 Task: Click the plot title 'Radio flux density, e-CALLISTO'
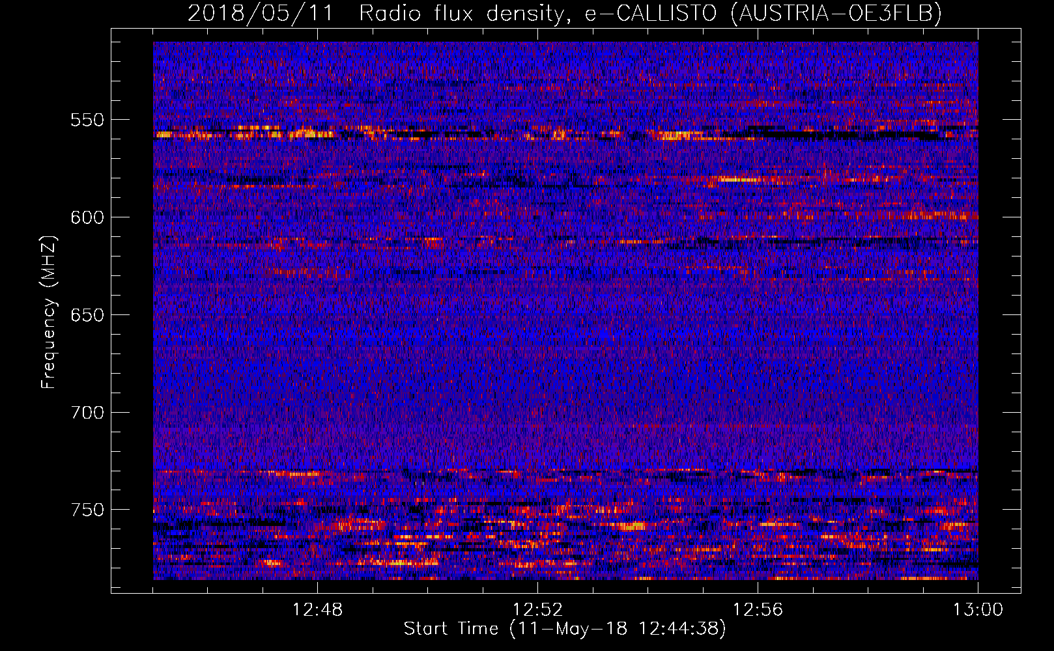tap(538, 13)
